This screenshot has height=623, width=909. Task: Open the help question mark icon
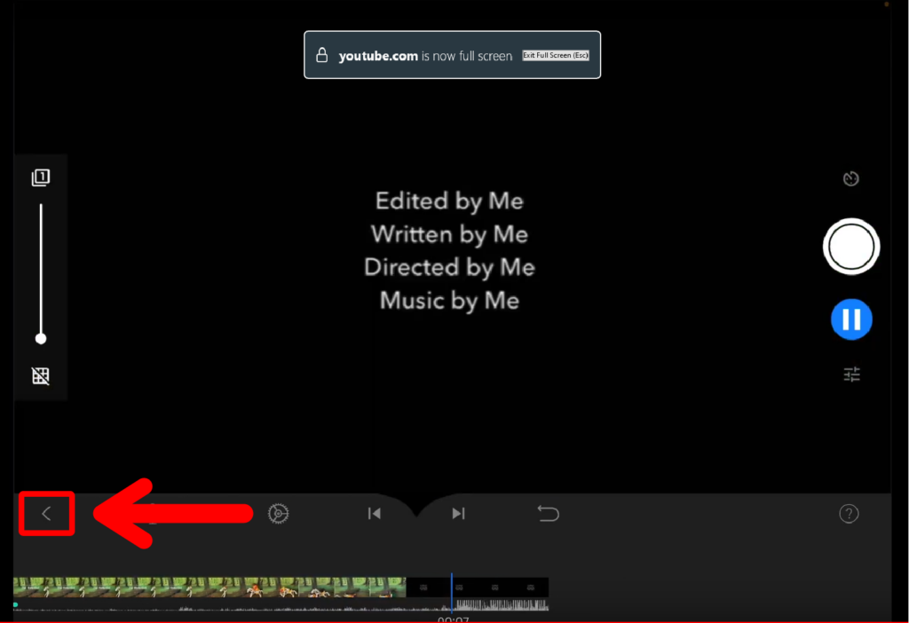(x=849, y=514)
